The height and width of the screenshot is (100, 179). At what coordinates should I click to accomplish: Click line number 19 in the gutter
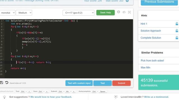pos(1,74)
